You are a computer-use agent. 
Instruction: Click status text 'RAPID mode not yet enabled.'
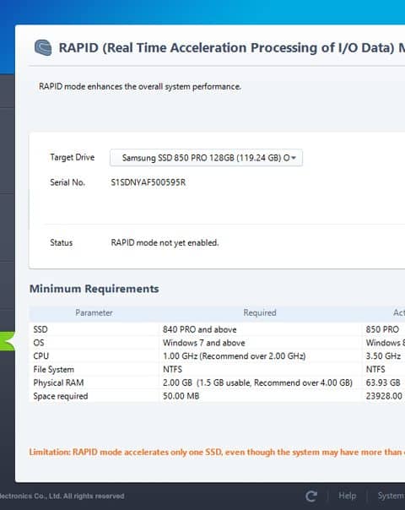pyautogui.click(x=165, y=242)
